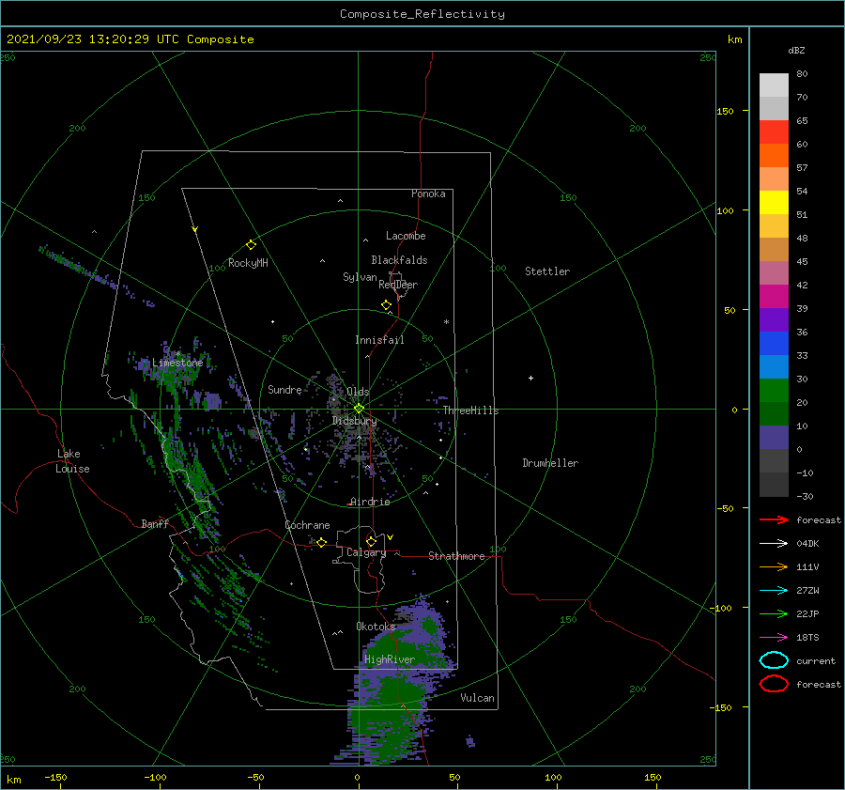Click the Vulcan label
This screenshot has height=790, width=845.
pyautogui.click(x=478, y=698)
